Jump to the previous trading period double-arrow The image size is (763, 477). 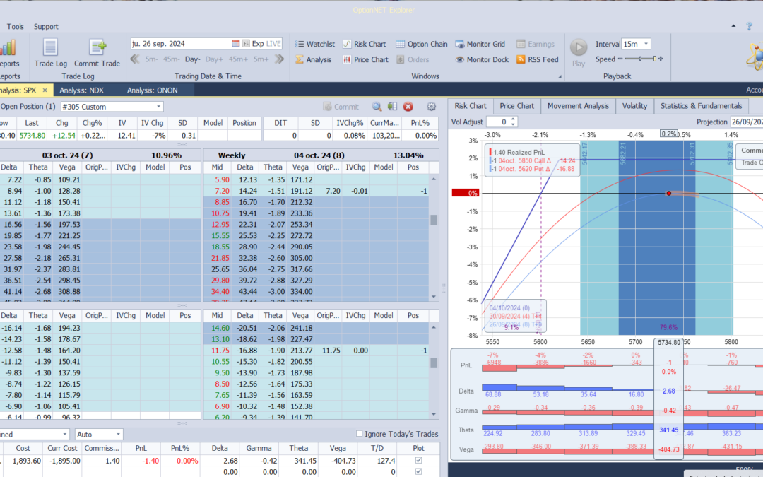pos(135,59)
